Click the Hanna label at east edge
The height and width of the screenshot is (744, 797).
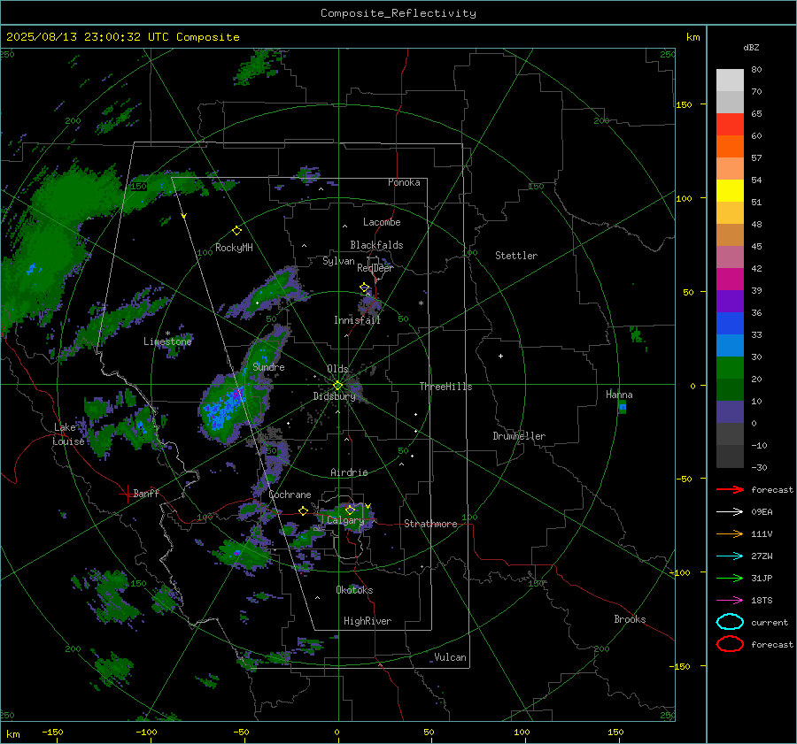click(619, 395)
